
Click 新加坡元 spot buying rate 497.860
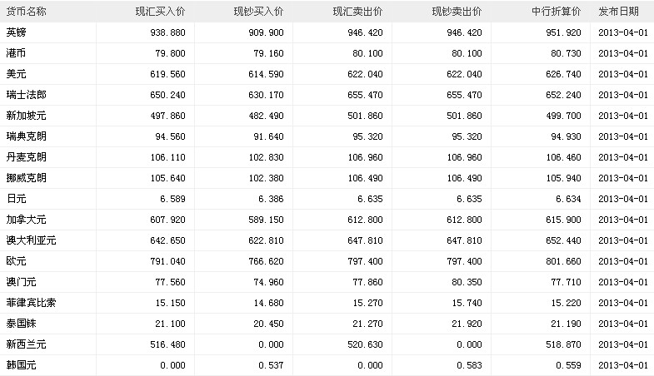point(166,116)
